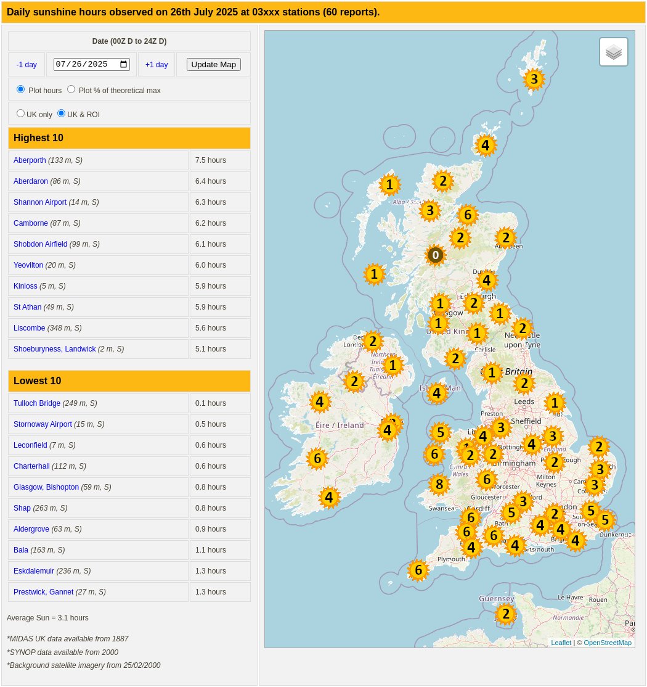Open the map layers control
Image resolution: width=647 pixels, height=687 pixels.
613,52
